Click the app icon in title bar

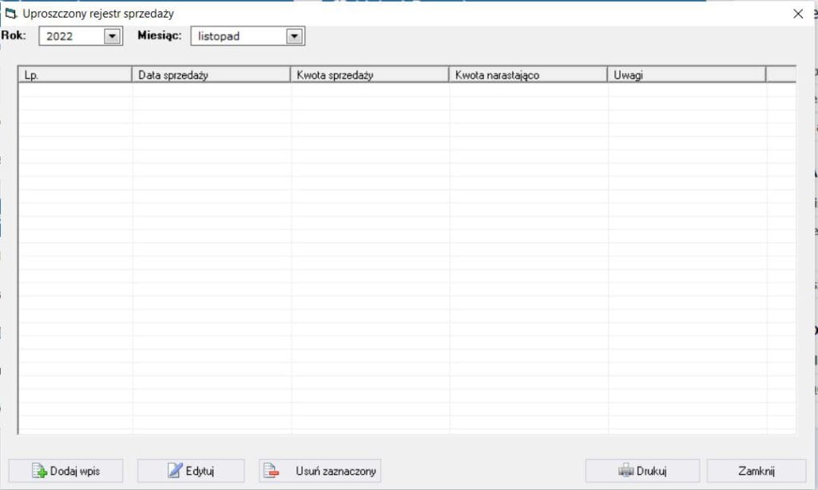coord(11,14)
